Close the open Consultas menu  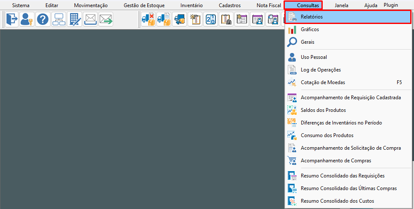pos(303,5)
